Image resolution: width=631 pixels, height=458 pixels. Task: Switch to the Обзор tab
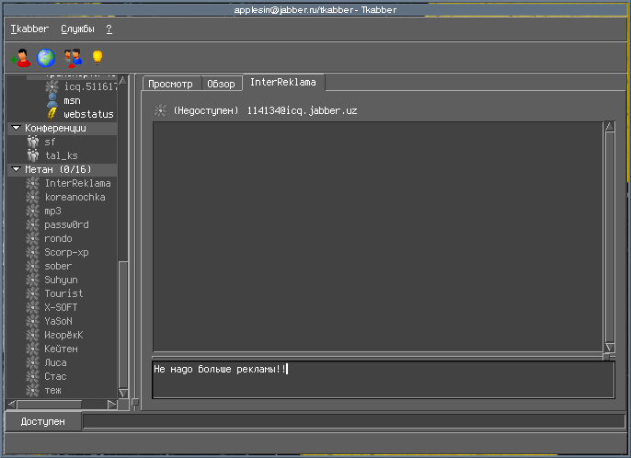221,84
